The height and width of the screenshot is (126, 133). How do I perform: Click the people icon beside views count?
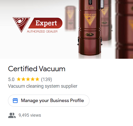(x=12, y=115)
